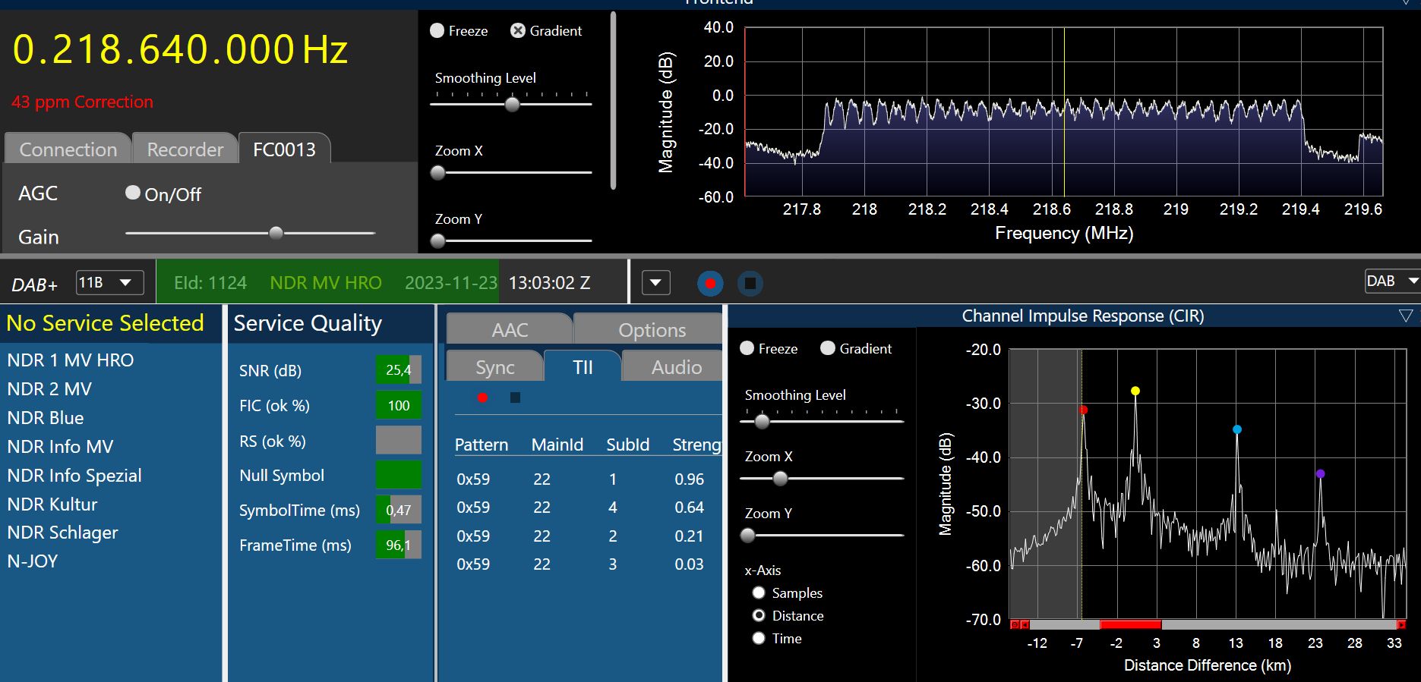Click the purple peak marker in CIR plot
The image size is (1421, 682).
(x=1320, y=474)
